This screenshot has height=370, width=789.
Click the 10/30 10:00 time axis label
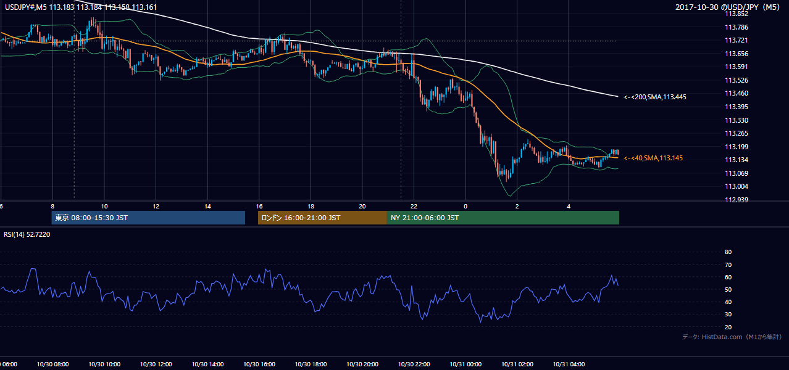point(104,364)
